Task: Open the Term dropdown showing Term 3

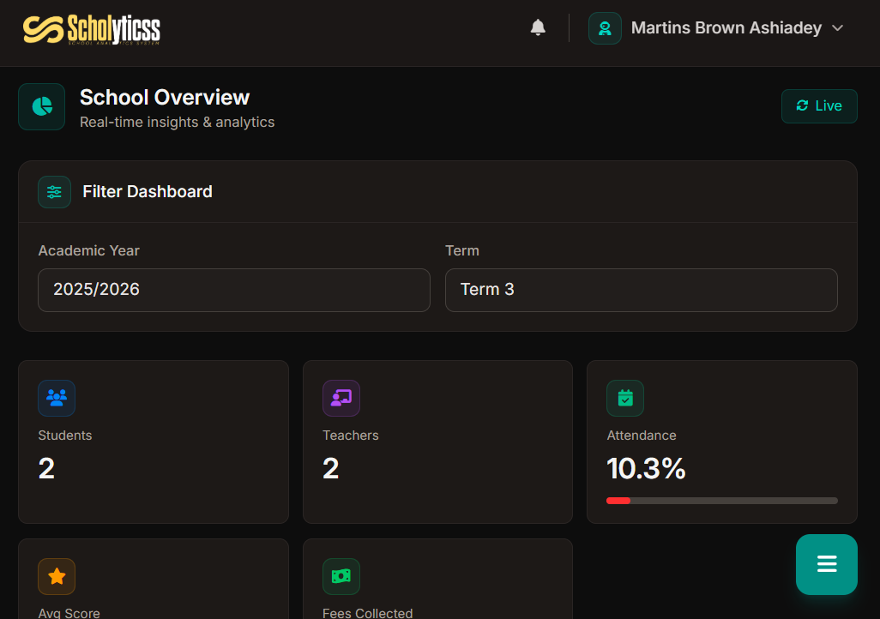Action: tap(641, 290)
